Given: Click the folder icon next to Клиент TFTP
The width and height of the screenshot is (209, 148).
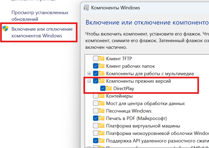Looking at the screenshot, I should (x=102, y=59).
